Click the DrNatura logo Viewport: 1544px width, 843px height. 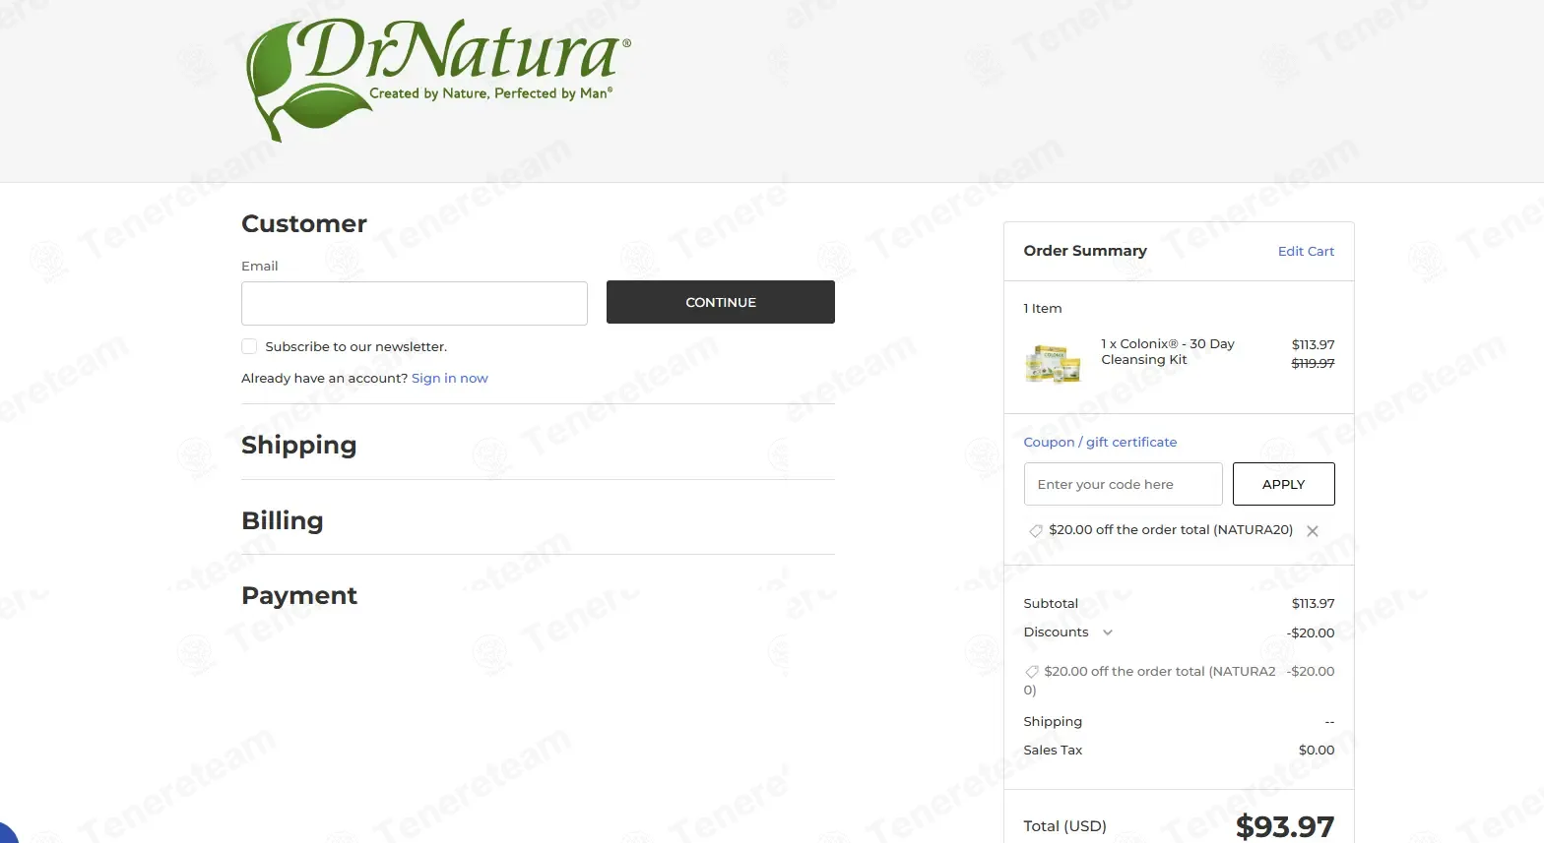tap(438, 79)
